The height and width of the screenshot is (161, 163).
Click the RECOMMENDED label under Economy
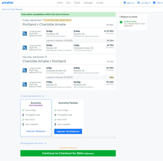tap(36, 106)
